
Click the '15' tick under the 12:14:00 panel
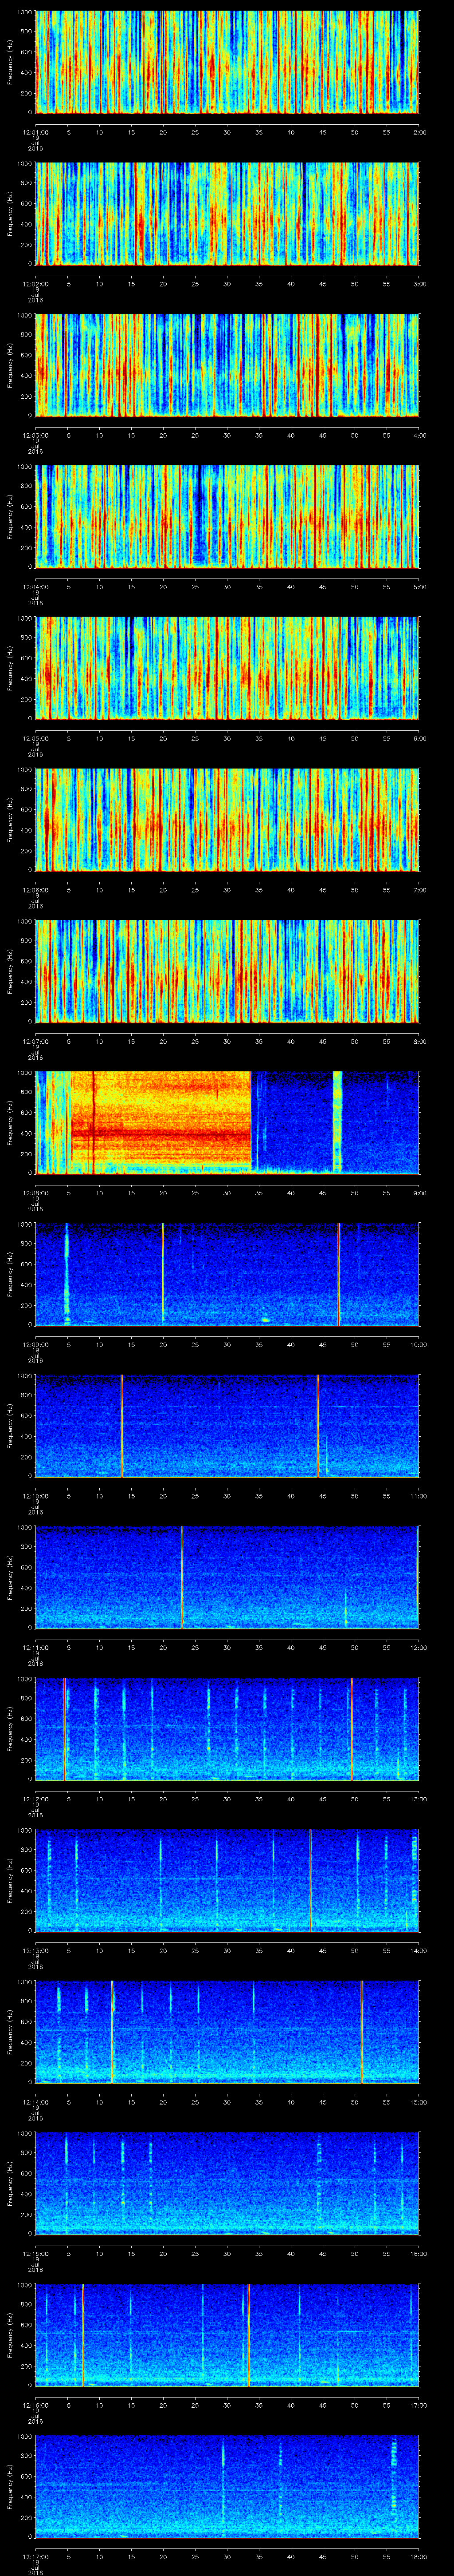coord(132,2102)
